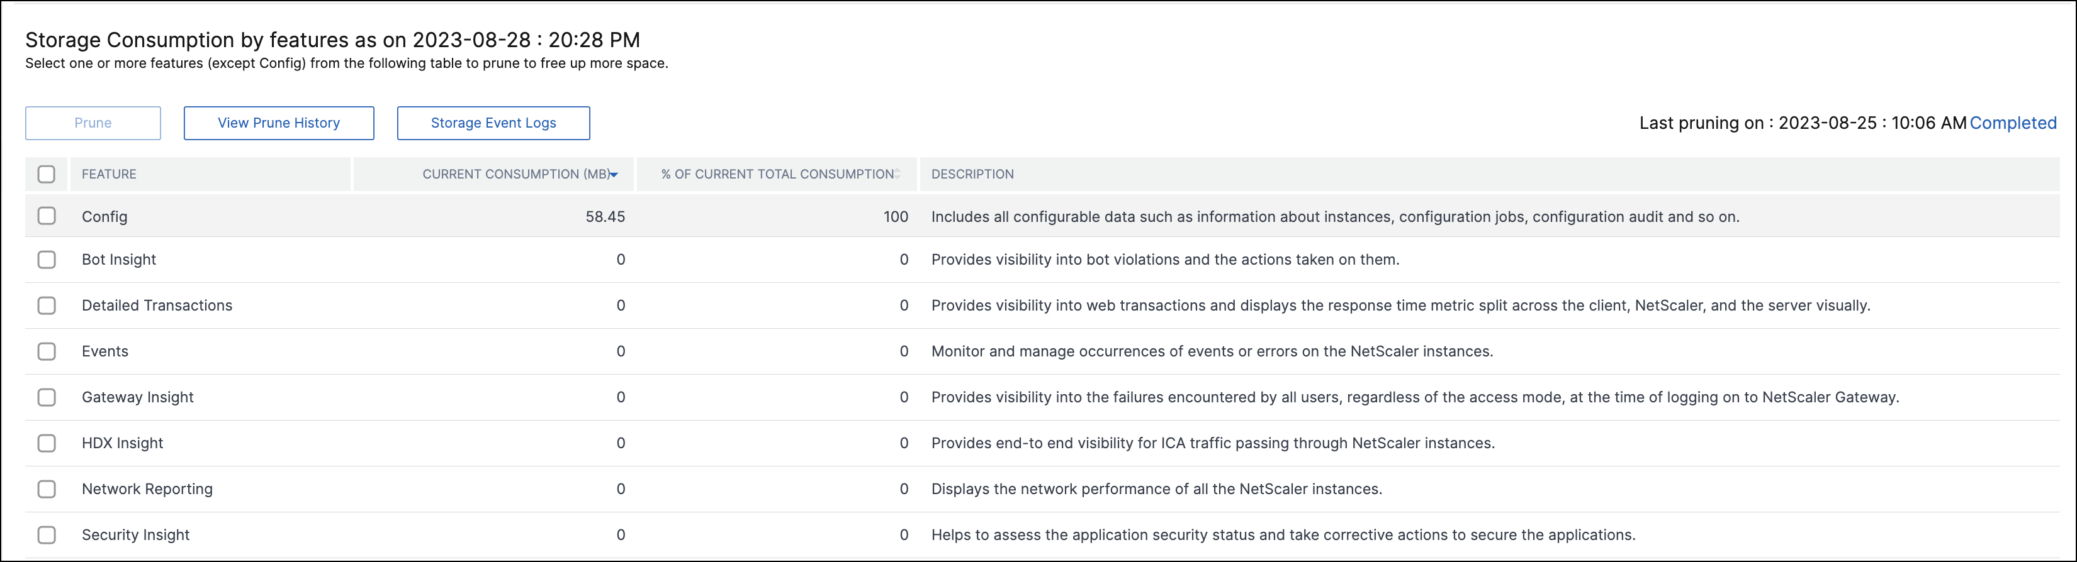Click the Events description text

click(x=1212, y=351)
